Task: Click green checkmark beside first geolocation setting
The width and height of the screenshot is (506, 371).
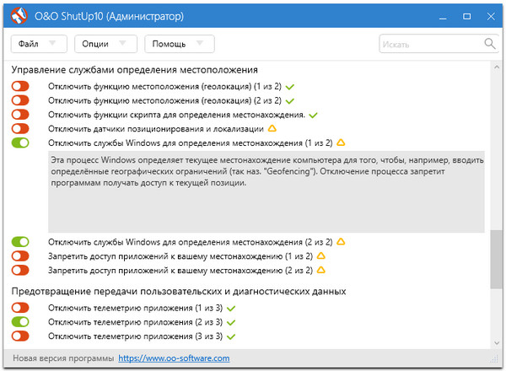Action: (x=289, y=87)
